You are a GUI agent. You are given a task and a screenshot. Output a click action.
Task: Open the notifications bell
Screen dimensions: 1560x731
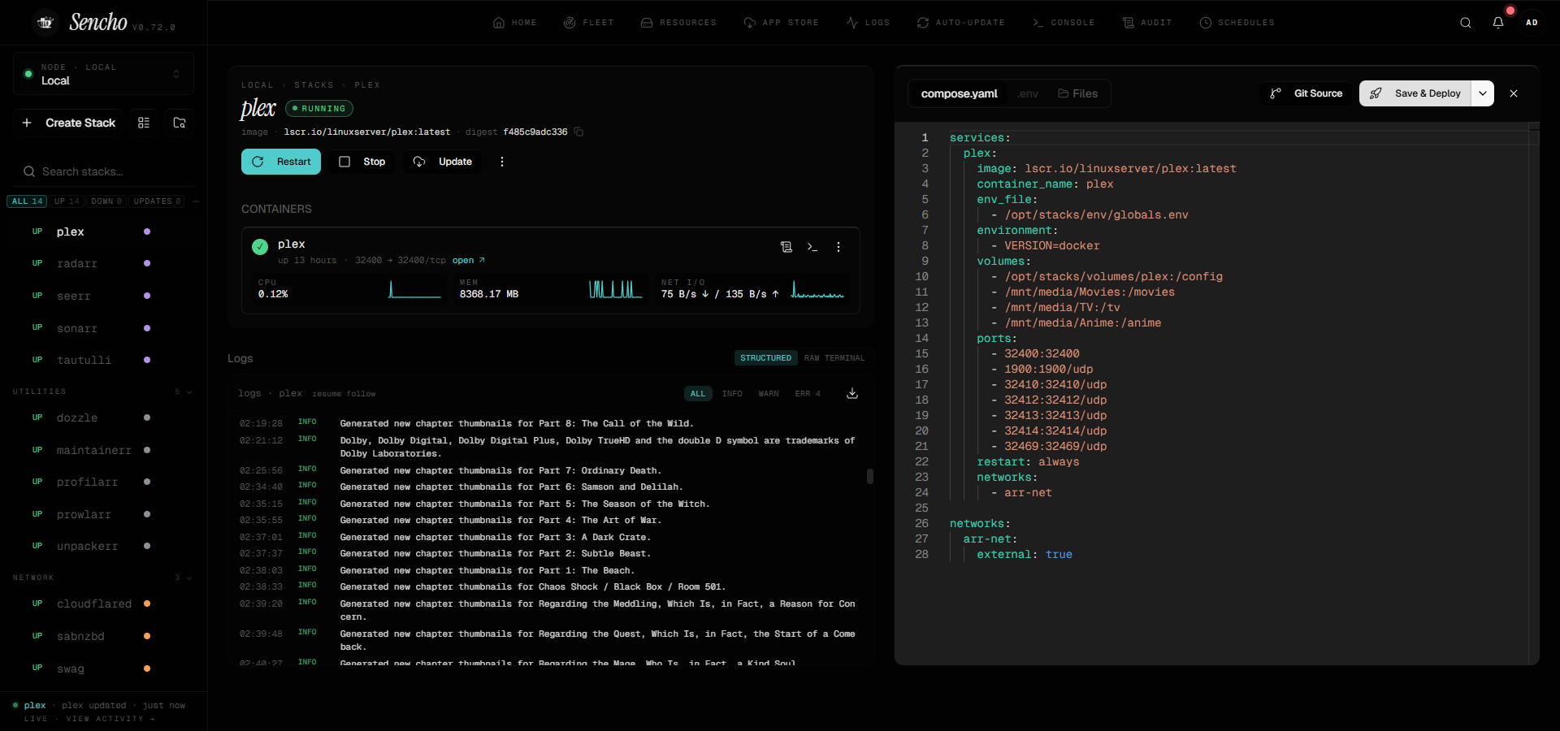[1498, 23]
